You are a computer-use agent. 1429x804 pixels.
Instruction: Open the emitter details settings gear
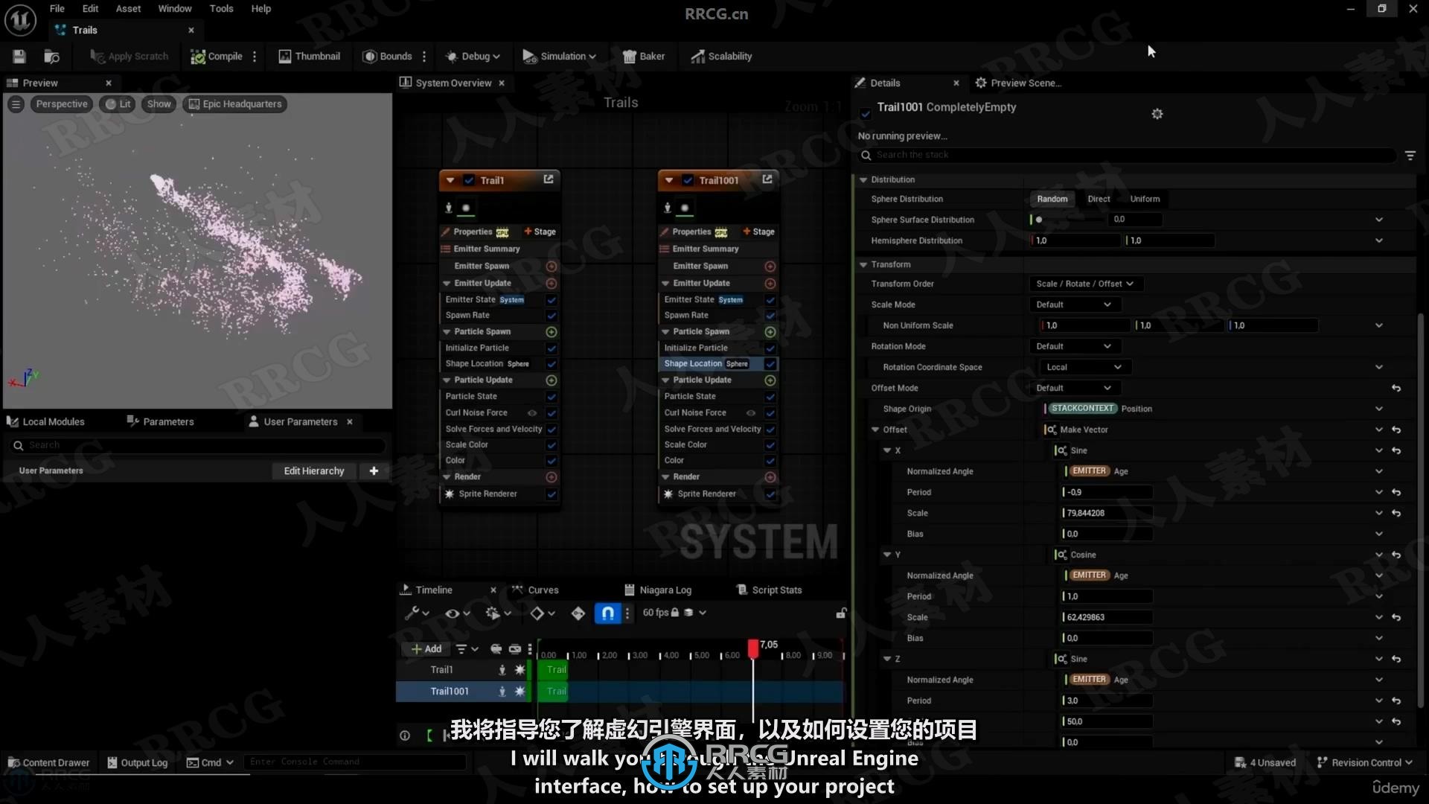pos(1157,114)
